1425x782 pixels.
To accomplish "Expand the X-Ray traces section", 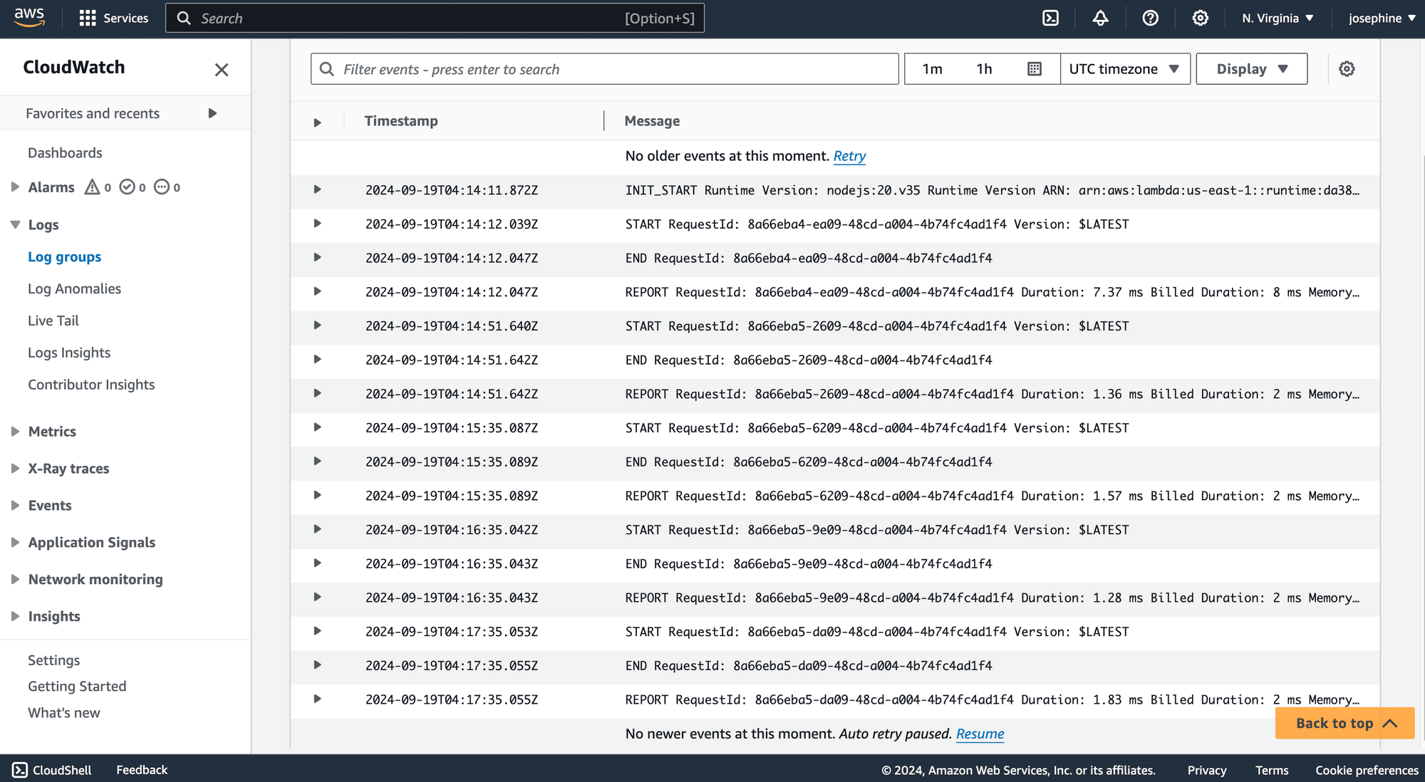I will click(x=15, y=468).
